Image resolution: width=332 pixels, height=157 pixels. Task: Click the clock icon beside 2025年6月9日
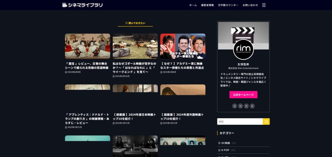coord(66,72)
